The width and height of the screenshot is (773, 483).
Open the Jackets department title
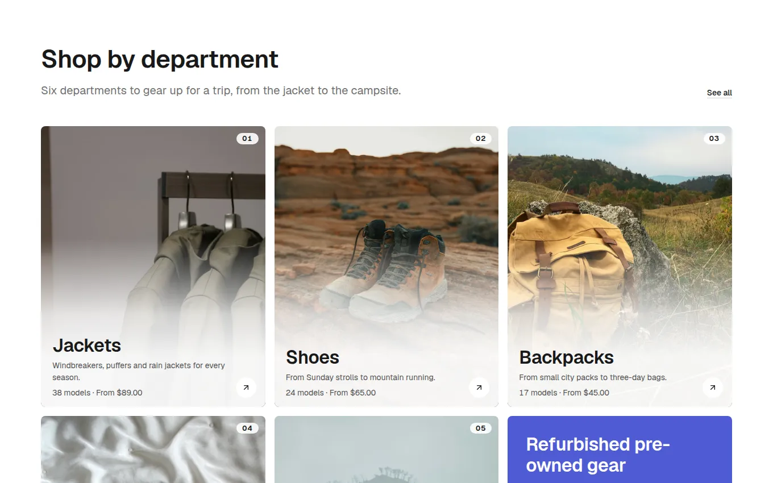(87, 345)
